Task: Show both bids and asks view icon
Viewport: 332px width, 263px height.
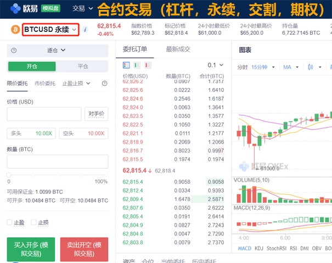Action: pos(126,65)
